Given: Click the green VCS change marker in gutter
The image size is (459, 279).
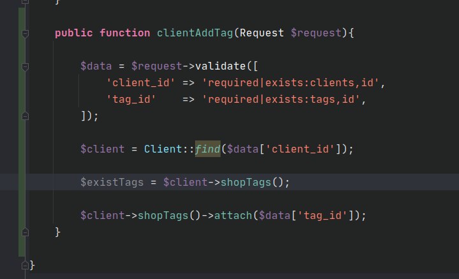Looking at the screenshot, I should pyautogui.click(x=22, y=132).
